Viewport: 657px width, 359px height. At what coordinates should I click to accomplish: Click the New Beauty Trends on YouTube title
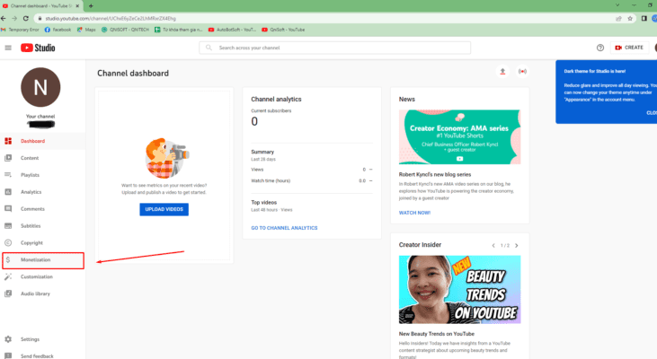(x=437, y=334)
